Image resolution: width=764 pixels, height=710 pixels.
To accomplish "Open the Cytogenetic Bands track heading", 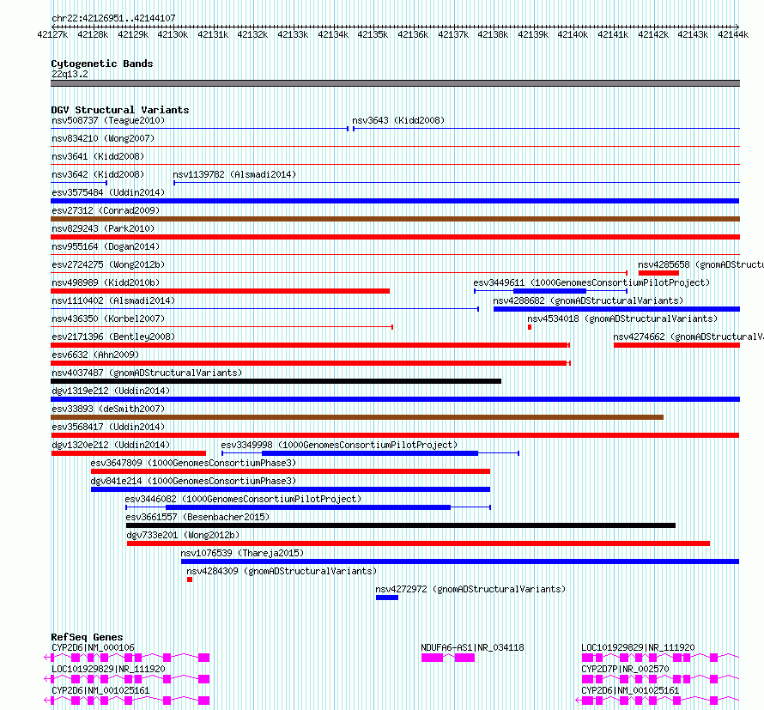I will pos(102,64).
